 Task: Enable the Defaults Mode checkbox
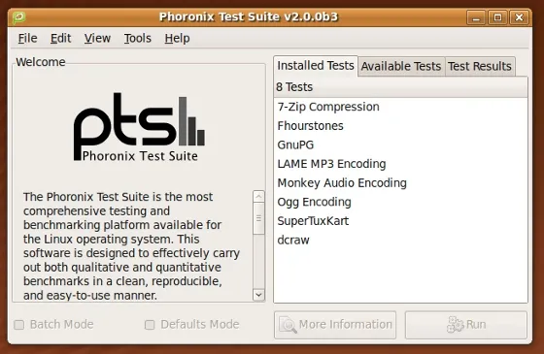point(150,325)
